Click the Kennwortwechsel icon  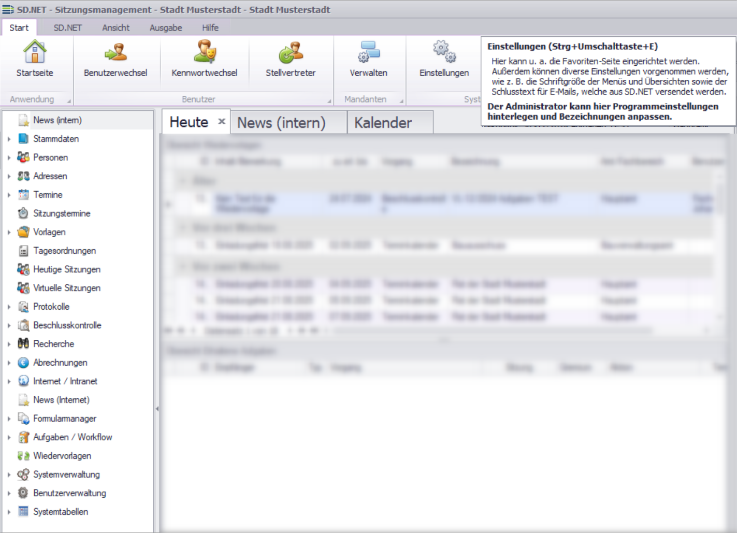[205, 52]
